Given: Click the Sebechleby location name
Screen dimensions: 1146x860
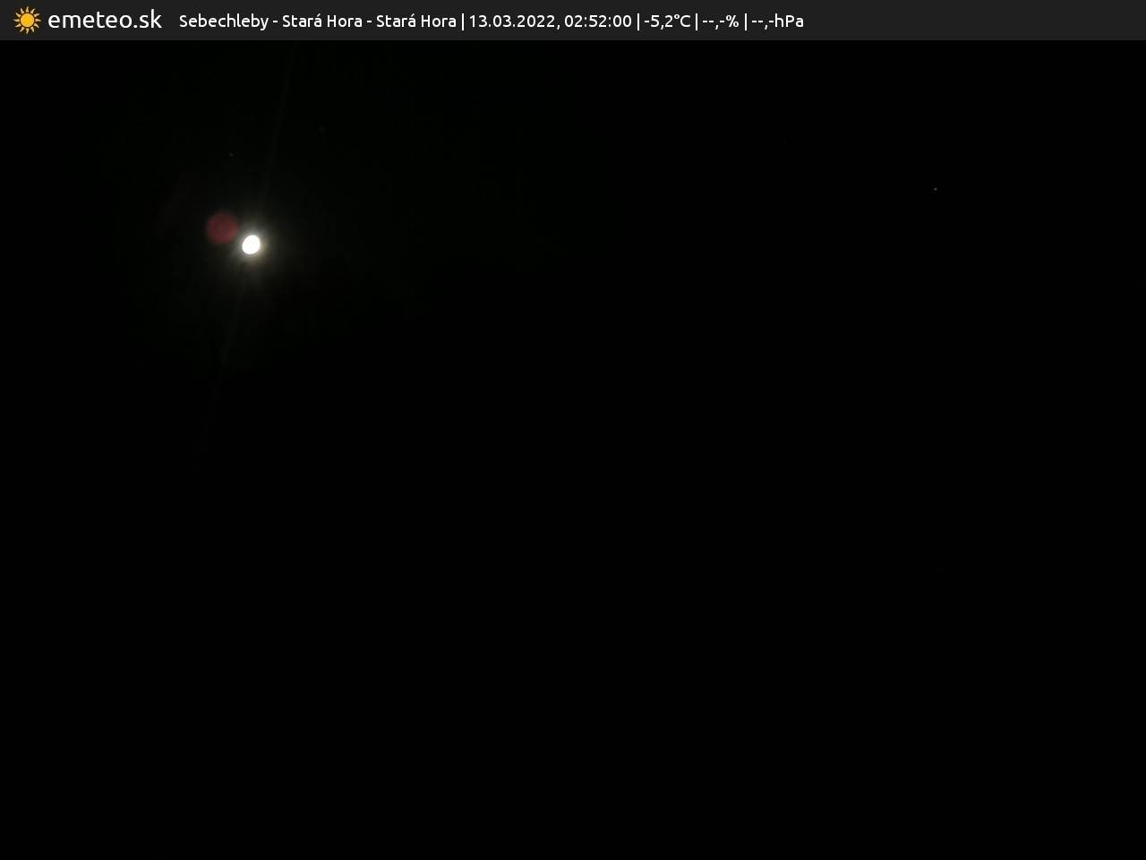Looking at the screenshot, I should click(x=223, y=21).
